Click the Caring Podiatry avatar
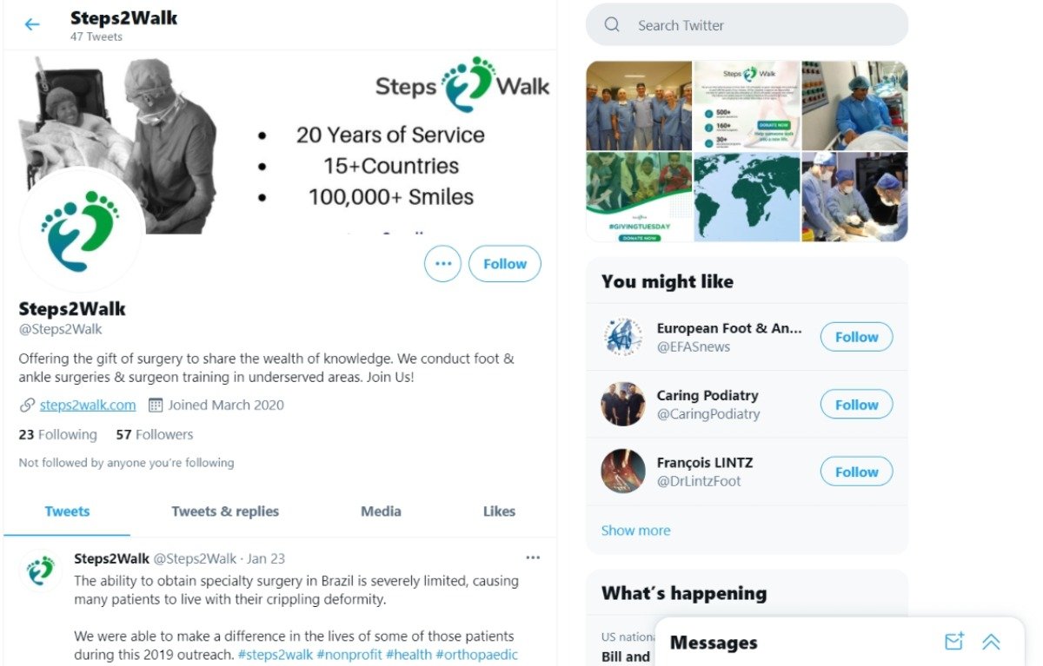Image resolution: width=1043 pixels, height=666 pixels. tap(623, 405)
